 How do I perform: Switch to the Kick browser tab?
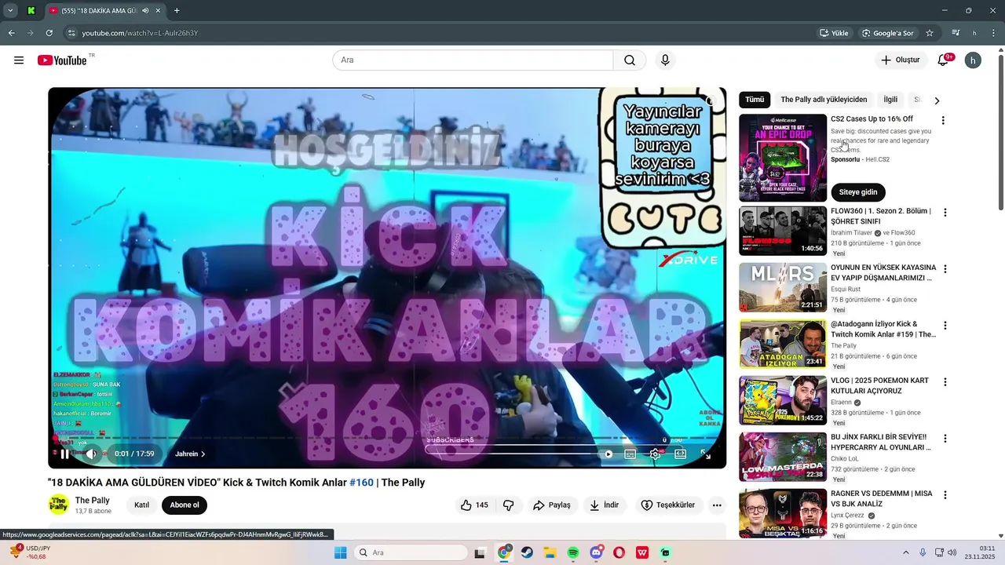(x=31, y=11)
